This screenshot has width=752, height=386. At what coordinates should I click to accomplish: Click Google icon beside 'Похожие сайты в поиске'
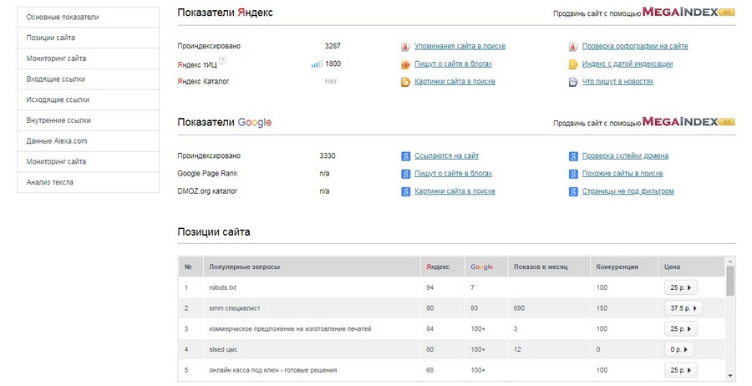click(573, 174)
